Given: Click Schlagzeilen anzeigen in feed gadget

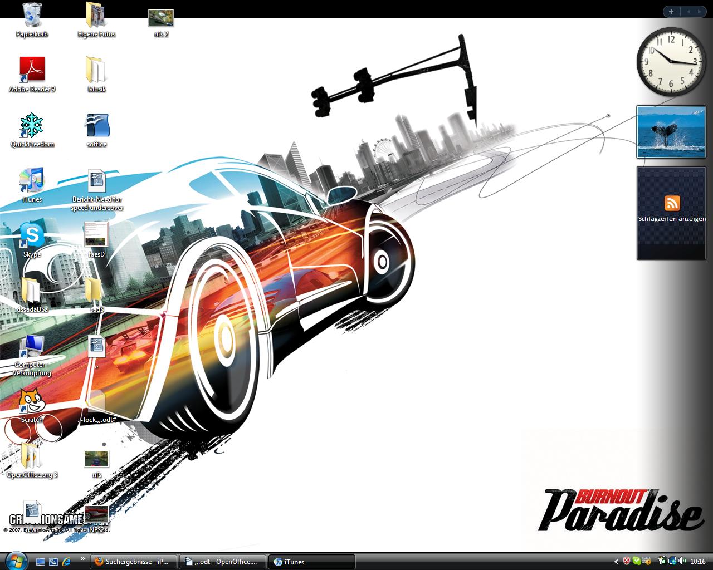Looking at the screenshot, I should [x=672, y=219].
